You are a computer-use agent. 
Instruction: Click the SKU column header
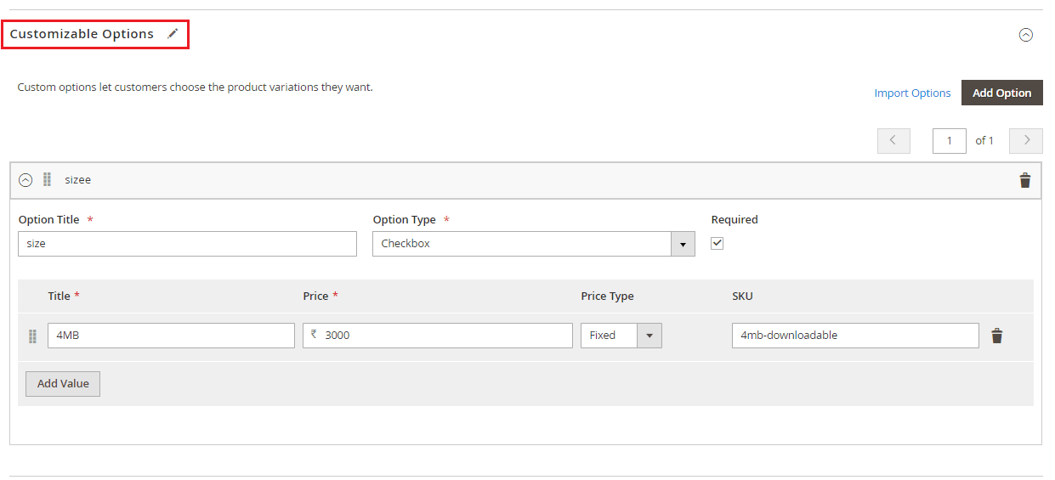tap(742, 296)
